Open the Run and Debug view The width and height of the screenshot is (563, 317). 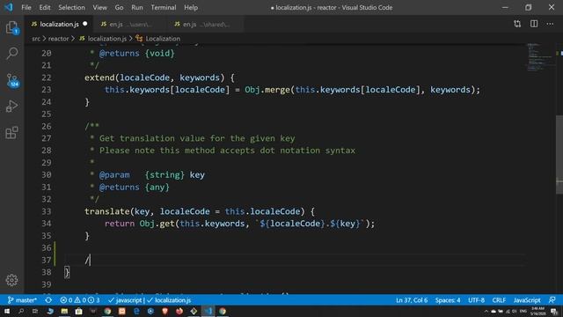point(11,107)
